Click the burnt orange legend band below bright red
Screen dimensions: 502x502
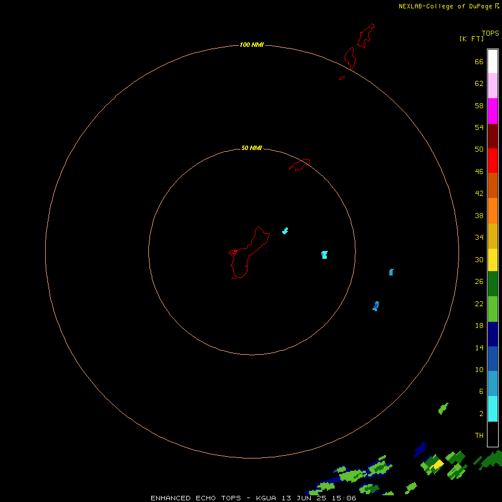[493, 185]
